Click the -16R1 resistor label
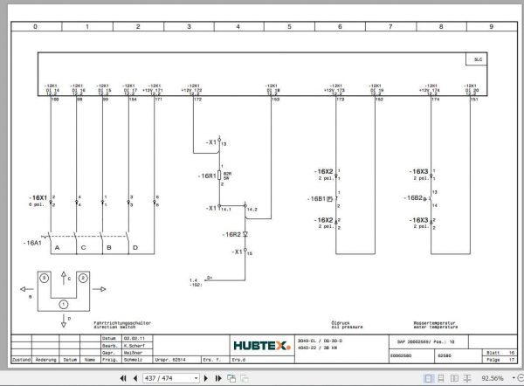524x386 pixels. click(x=207, y=176)
